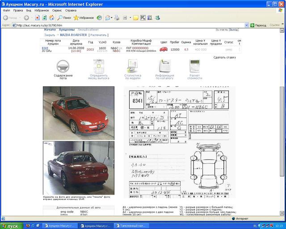Click the auction sheet image
286x229 pixels.
point(179,142)
